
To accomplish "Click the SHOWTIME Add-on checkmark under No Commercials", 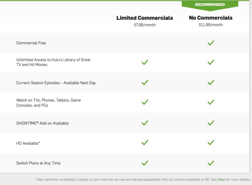I will click(x=211, y=123).
